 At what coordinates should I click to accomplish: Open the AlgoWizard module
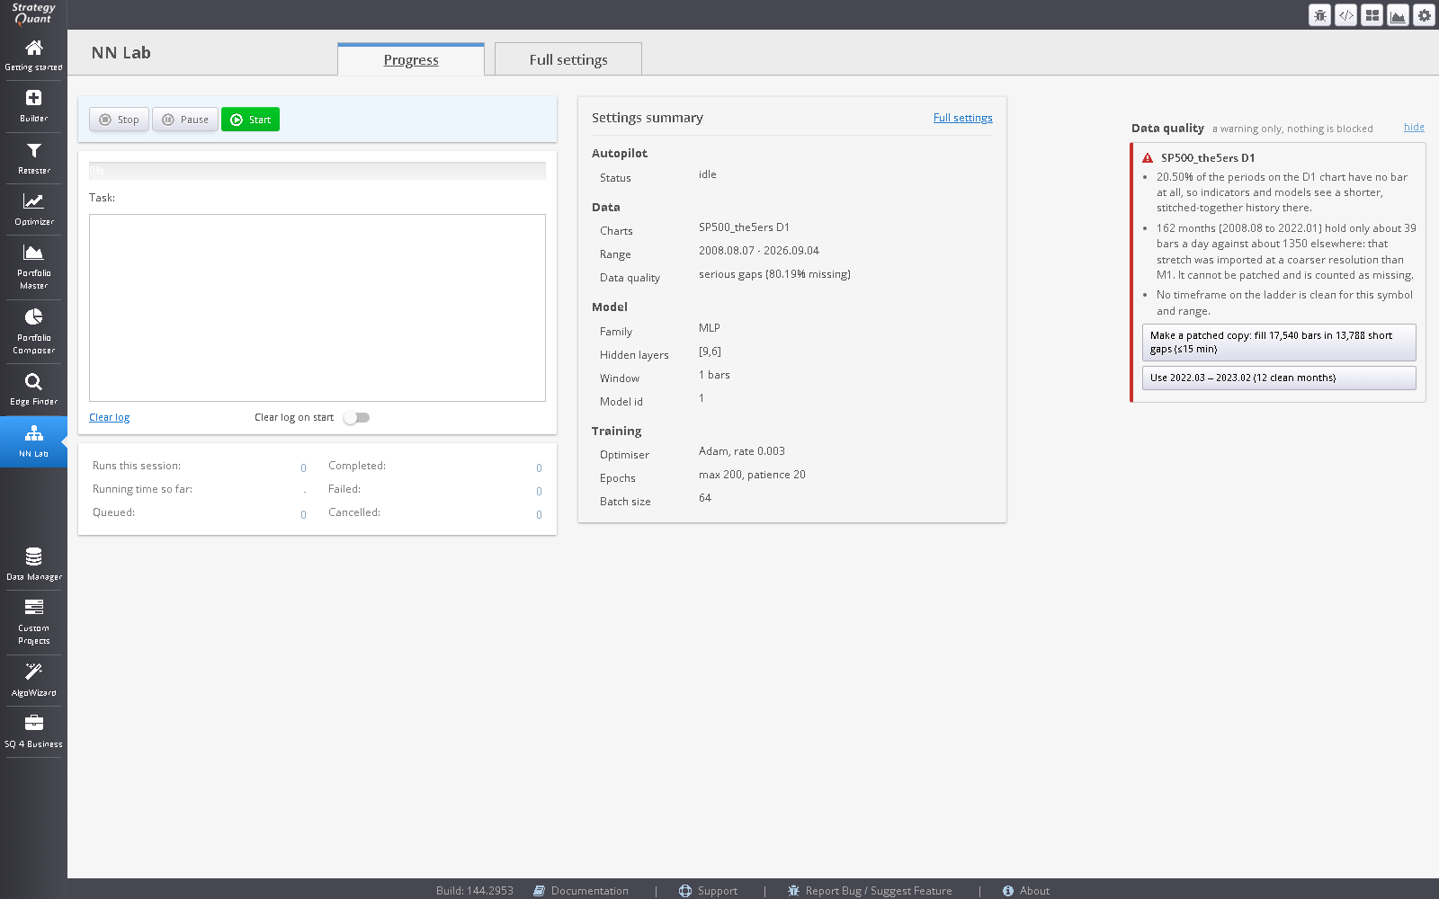[x=33, y=681]
